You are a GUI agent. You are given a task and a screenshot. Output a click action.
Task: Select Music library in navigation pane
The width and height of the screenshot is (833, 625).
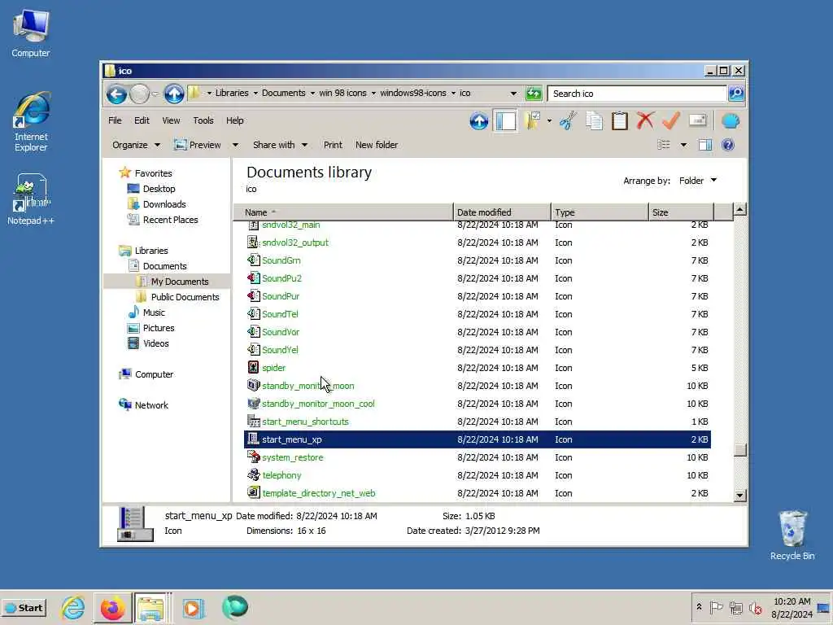(154, 312)
